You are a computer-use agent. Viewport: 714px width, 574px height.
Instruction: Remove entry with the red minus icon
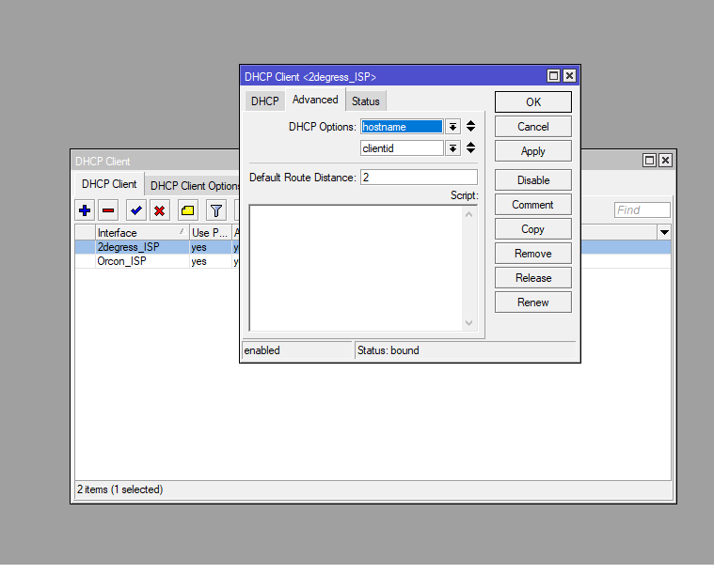coord(108,210)
